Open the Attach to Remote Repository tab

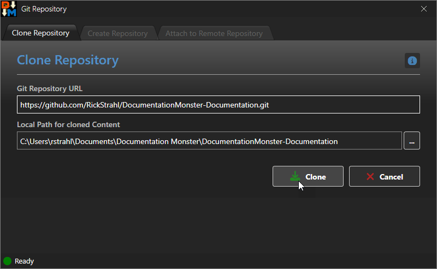click(x=214, y=33)
